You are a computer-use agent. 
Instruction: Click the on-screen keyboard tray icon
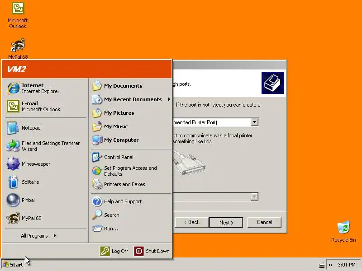pos(322,265)
